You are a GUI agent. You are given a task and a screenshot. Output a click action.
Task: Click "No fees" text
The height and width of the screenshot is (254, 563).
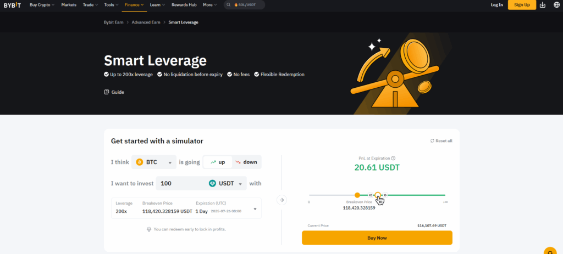tap(242, 75)
